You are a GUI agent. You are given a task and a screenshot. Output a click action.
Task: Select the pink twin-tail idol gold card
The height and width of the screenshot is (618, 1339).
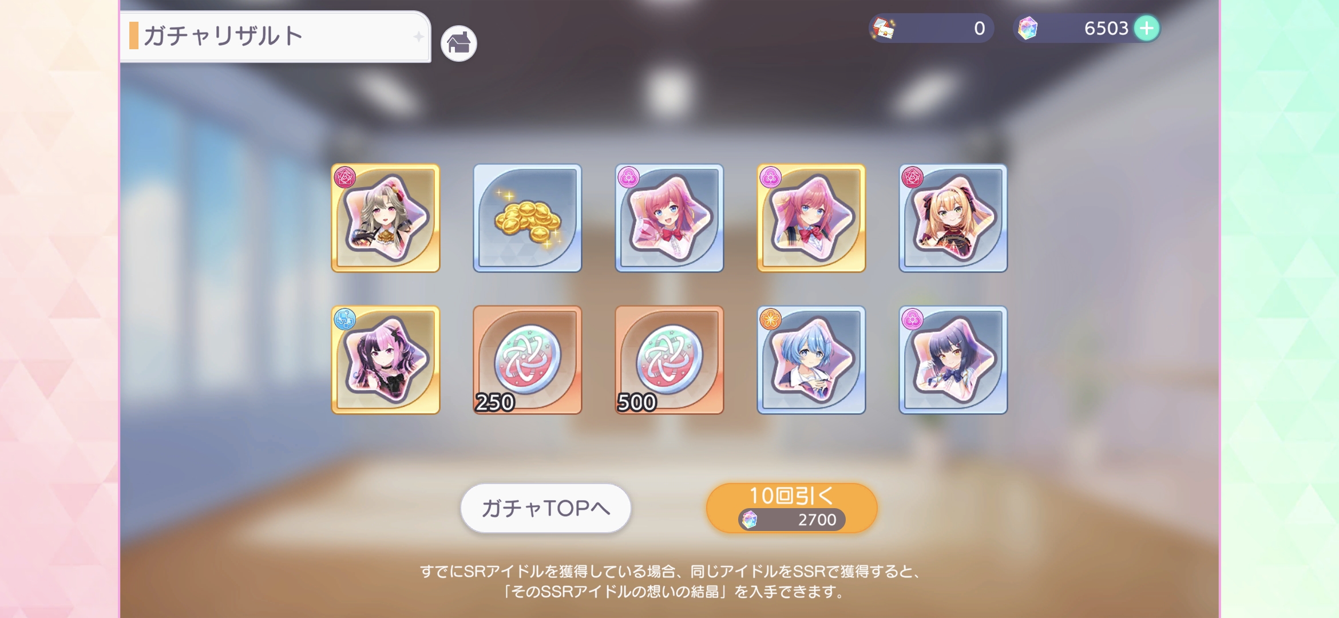385,360
